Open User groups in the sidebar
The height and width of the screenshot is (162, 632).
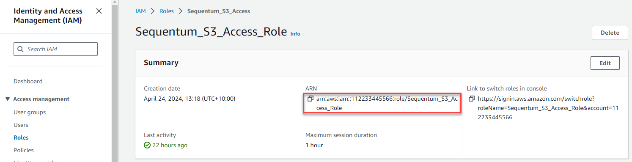(30, 112)
